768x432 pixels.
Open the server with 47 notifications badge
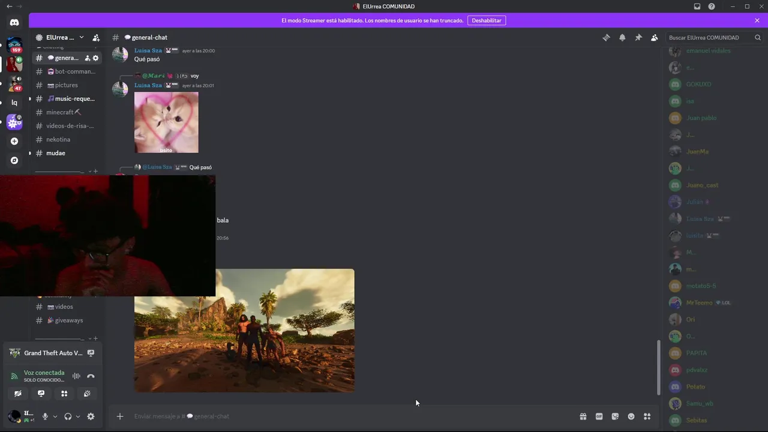pyautogui.click(x=14, y=83)
